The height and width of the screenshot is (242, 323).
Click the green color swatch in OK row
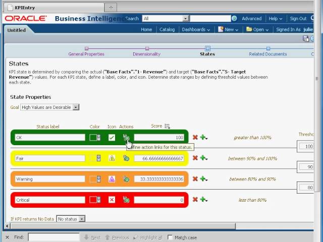click(93, 138)
